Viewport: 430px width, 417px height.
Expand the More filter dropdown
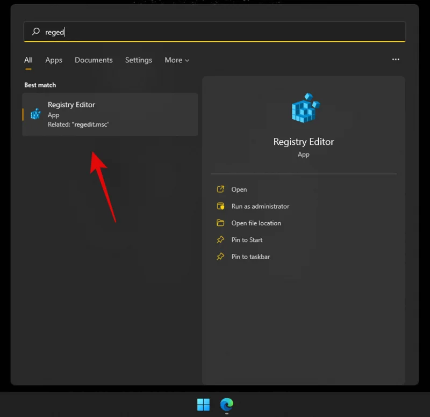176,60
